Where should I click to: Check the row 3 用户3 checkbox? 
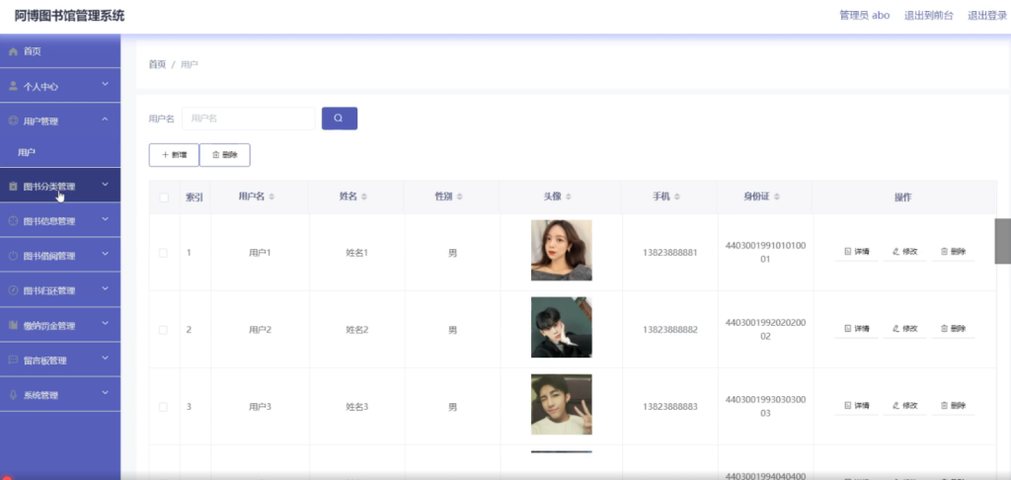163,407
